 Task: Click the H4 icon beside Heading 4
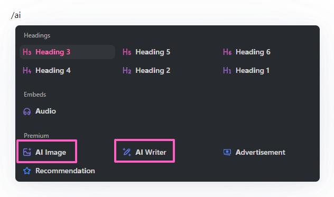[x=27, y=70]
